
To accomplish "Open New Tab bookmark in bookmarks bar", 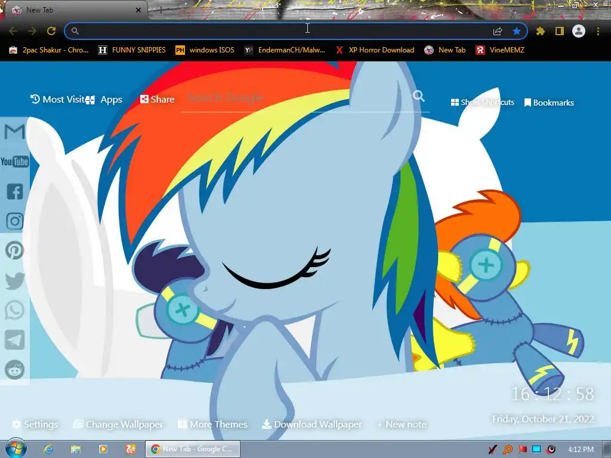I will coord(445,50).
